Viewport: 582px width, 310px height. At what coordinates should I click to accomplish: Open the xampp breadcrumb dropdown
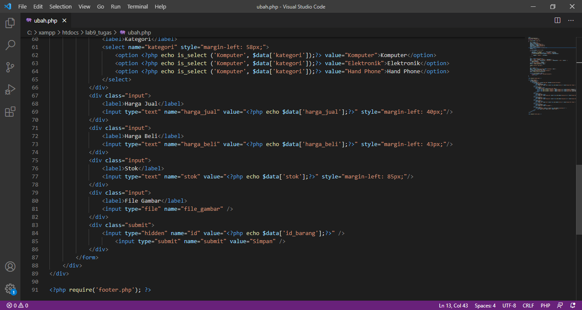tap(47, 32)
